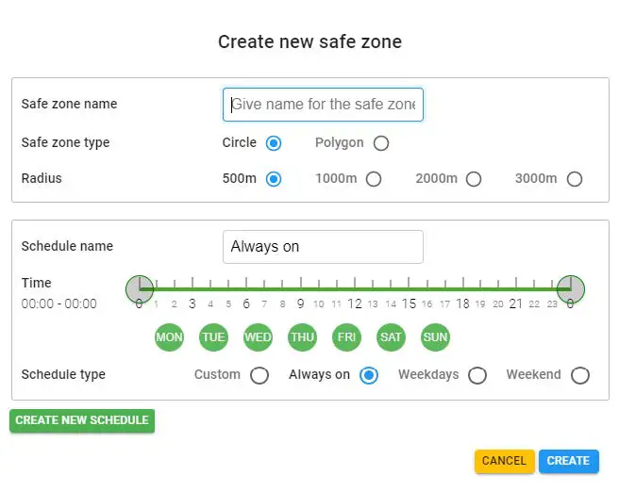The height and width of the screenshot is (492, 619).
Task: Select the Weekdays schedule type
Action: (x=477, y=375)
